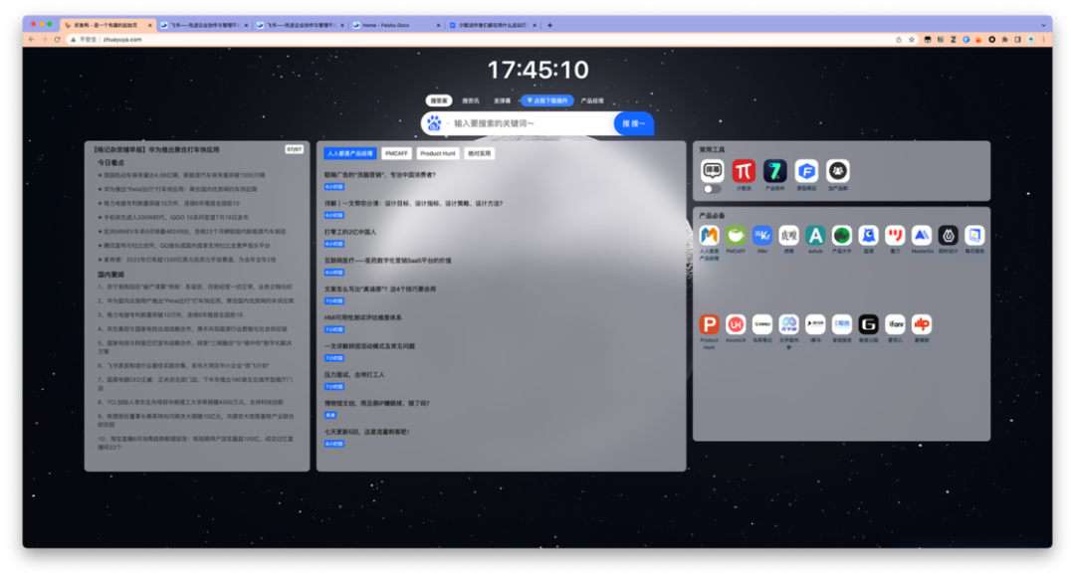Click the 国内要闻 section heading
Image resolution: width=1075 pixels, height=578 pixels.
[111, 274]
